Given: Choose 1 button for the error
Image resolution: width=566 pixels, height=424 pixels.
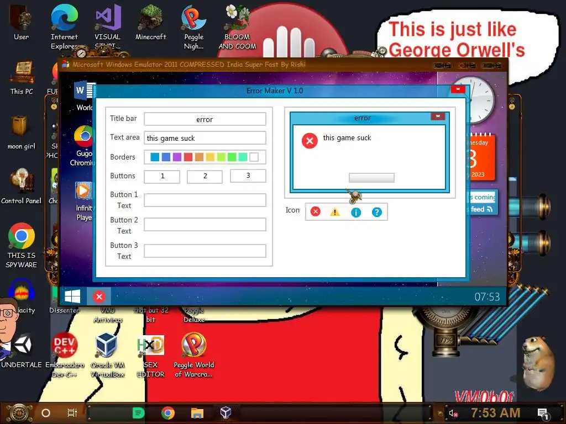Looking at the screenshot, I should (x=162, y=176).
